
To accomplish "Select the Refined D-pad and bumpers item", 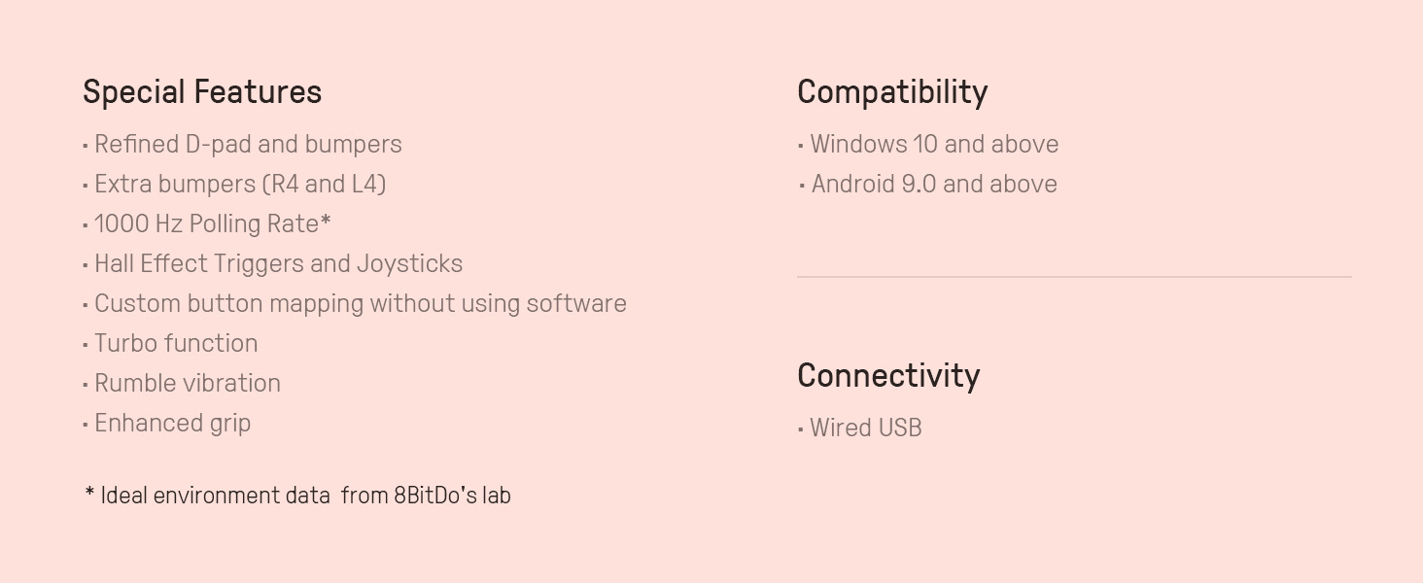I will pos(247,145).
